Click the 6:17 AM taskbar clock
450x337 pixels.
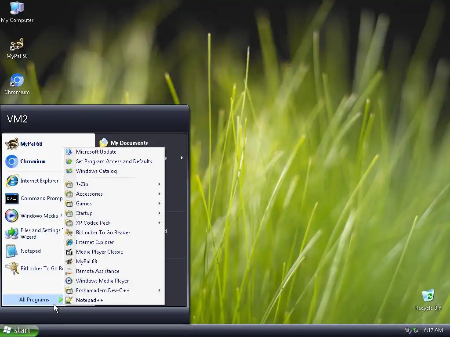[433, 330]
